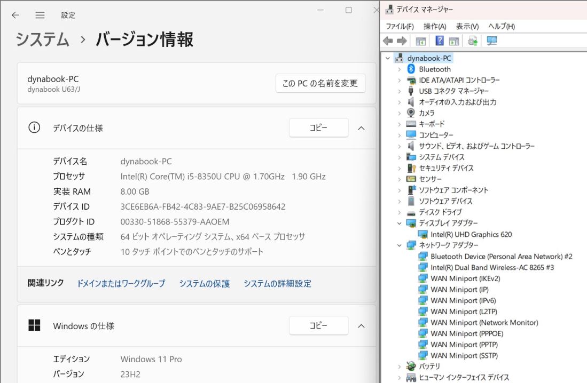Viewport: 587px width, 383px height.
Task: Collapse the Windows の仕様 section chevron
Action: tap(361, 326)
